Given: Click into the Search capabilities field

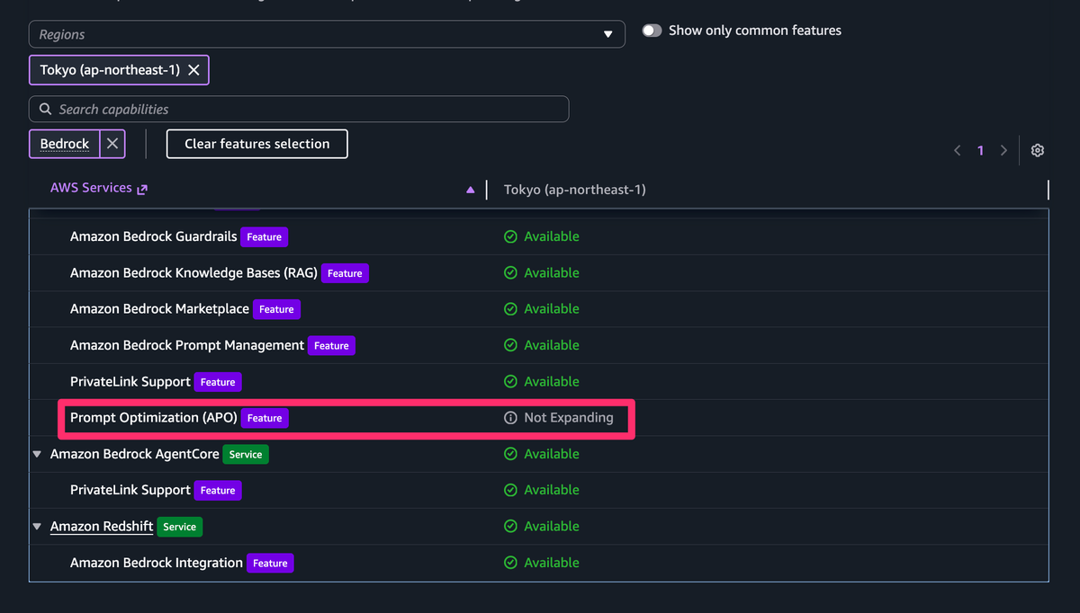Looking at the screenshot, I should [299, 109].
